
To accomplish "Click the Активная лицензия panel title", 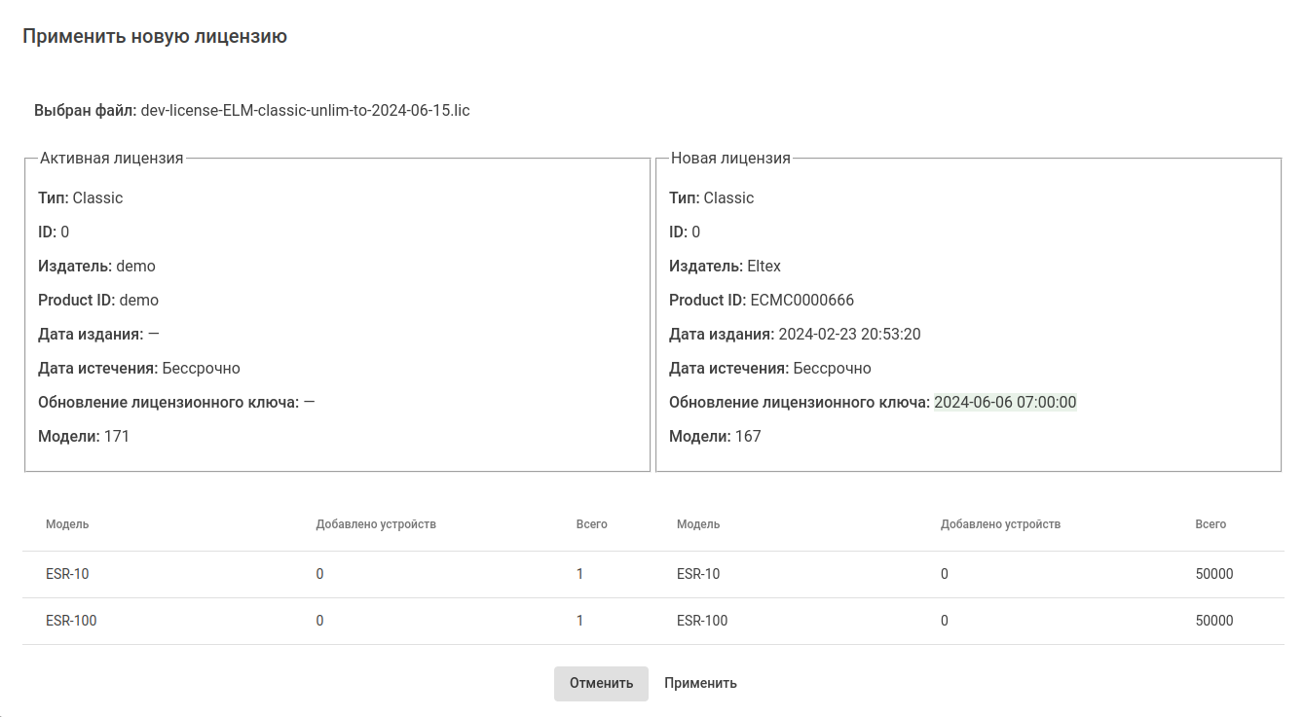I will pyautogui.click(x=111, y=159).
